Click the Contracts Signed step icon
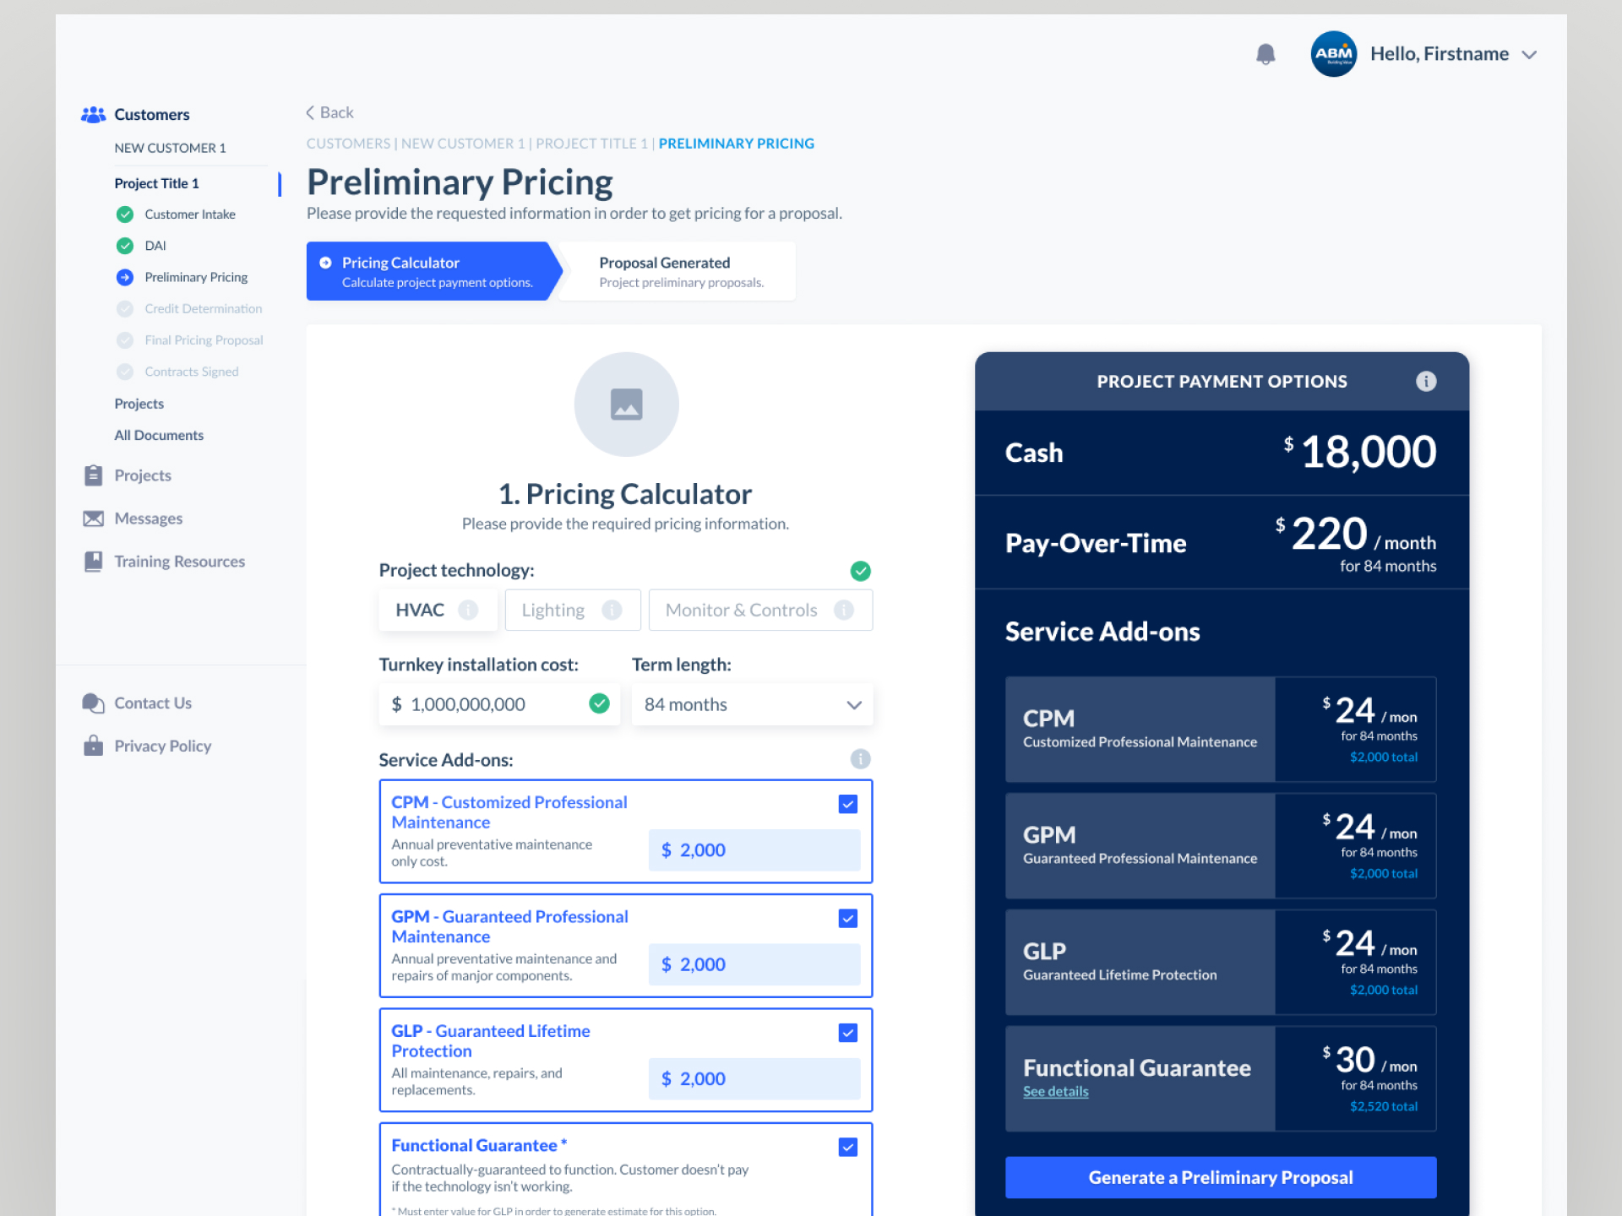Screen dimensions: 1622x1216 point(125,372)
